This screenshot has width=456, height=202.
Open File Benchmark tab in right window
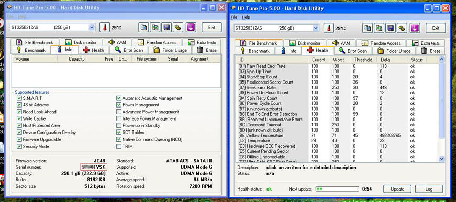[259, 43]
